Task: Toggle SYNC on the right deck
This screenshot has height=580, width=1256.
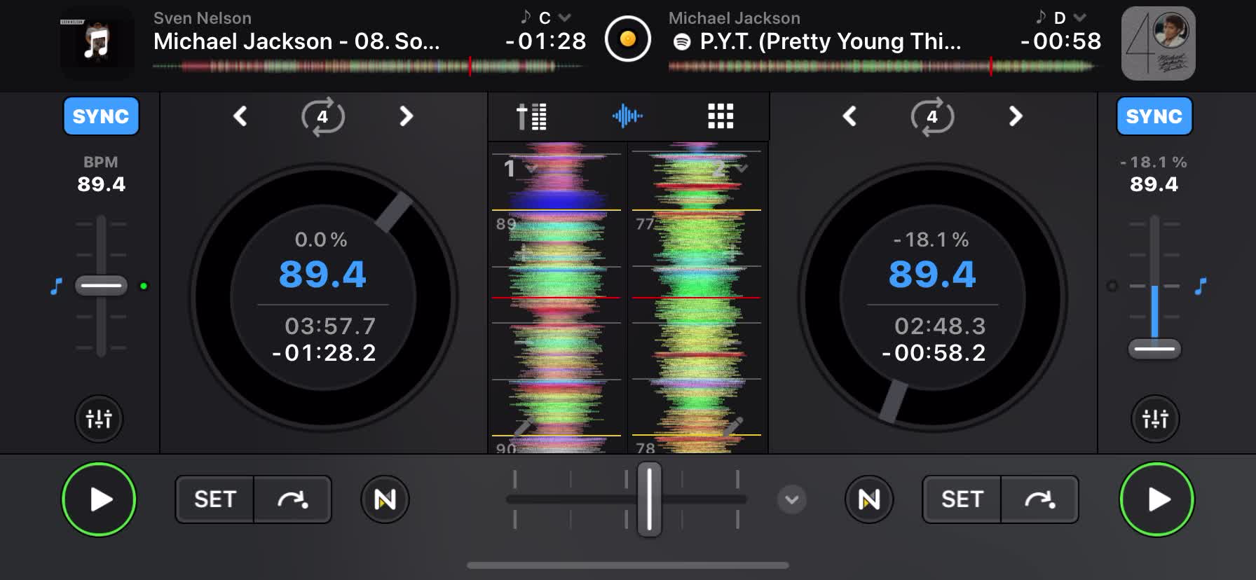Action: click(x=1154, y=116)
